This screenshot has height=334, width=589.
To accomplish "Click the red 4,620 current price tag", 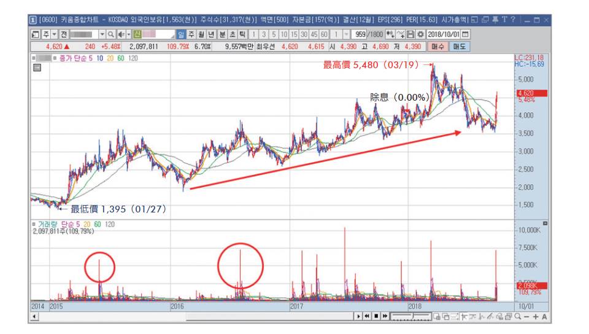I will (531, 93).
